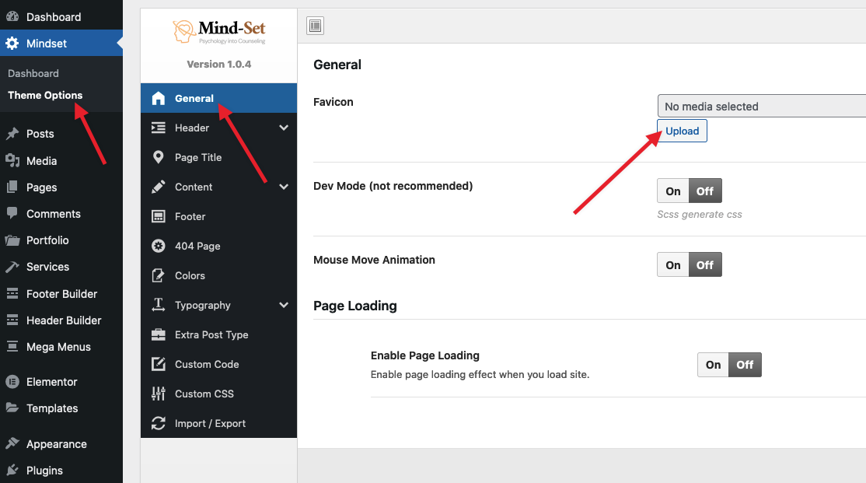Open the 404 Page options tab

click(218, 245)
